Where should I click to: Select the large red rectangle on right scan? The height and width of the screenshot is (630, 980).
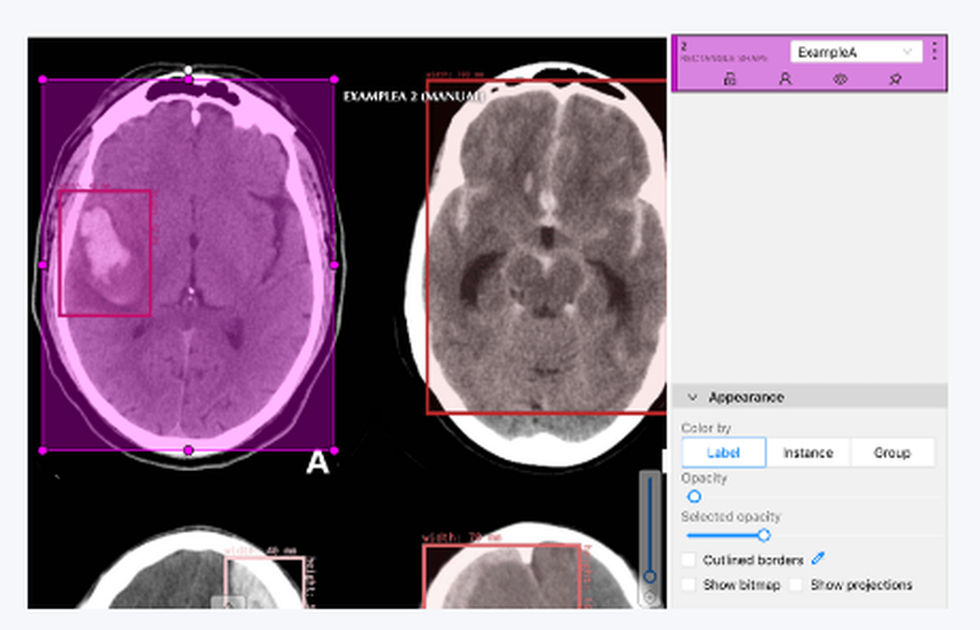546,246
